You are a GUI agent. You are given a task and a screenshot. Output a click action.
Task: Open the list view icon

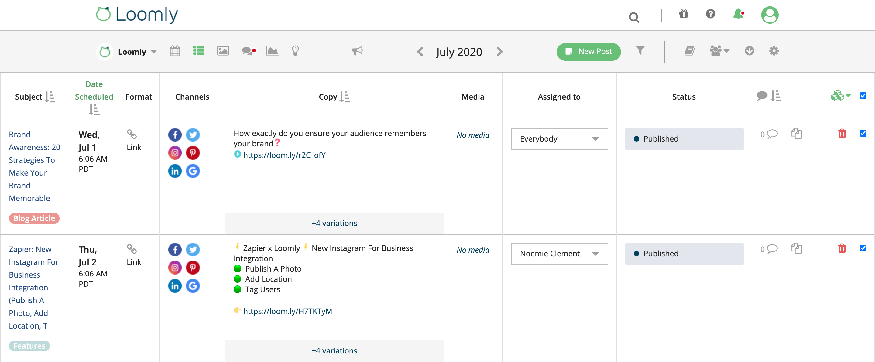199,51
